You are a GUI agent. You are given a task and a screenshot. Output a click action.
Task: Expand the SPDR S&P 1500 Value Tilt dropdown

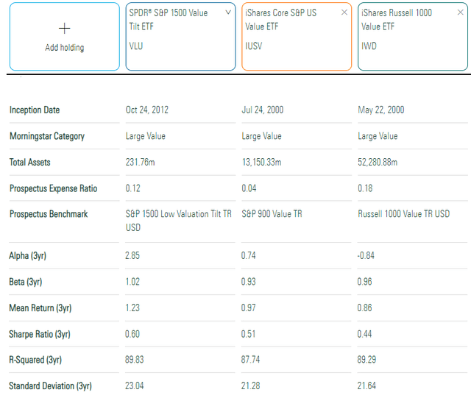pyautogui.click(x=228, y=13)
